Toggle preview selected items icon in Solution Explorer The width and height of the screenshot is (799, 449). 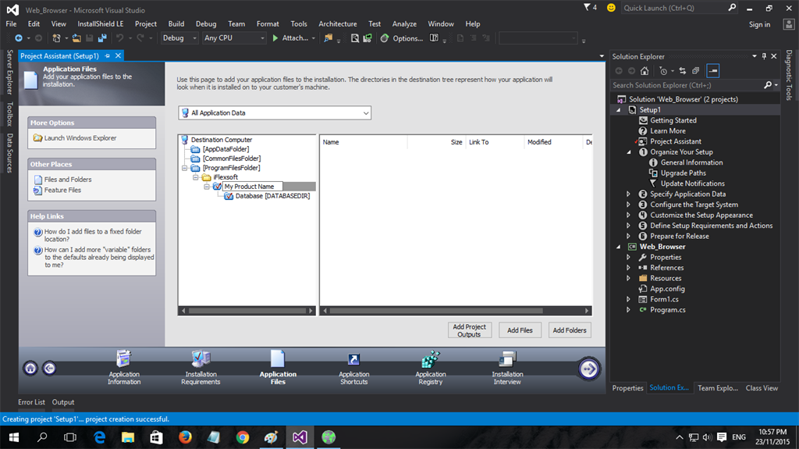tap(713, 71)
